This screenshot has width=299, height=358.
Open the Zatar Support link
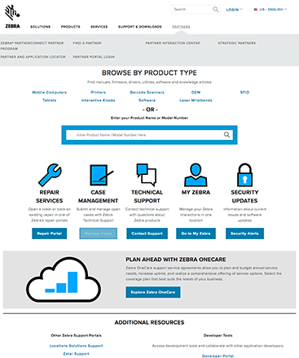76,354
